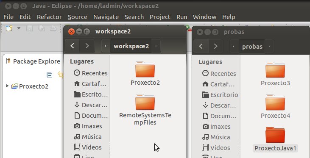The height and width of the screenshot is (158, 310).
Task: Collapse all in Package Explorer
Action: pyautogui.click(x=50, y=75)
